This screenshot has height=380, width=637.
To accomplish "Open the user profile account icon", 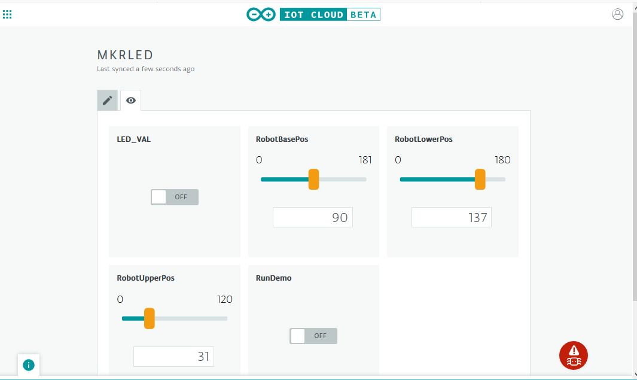I will [x=617, y=14].
